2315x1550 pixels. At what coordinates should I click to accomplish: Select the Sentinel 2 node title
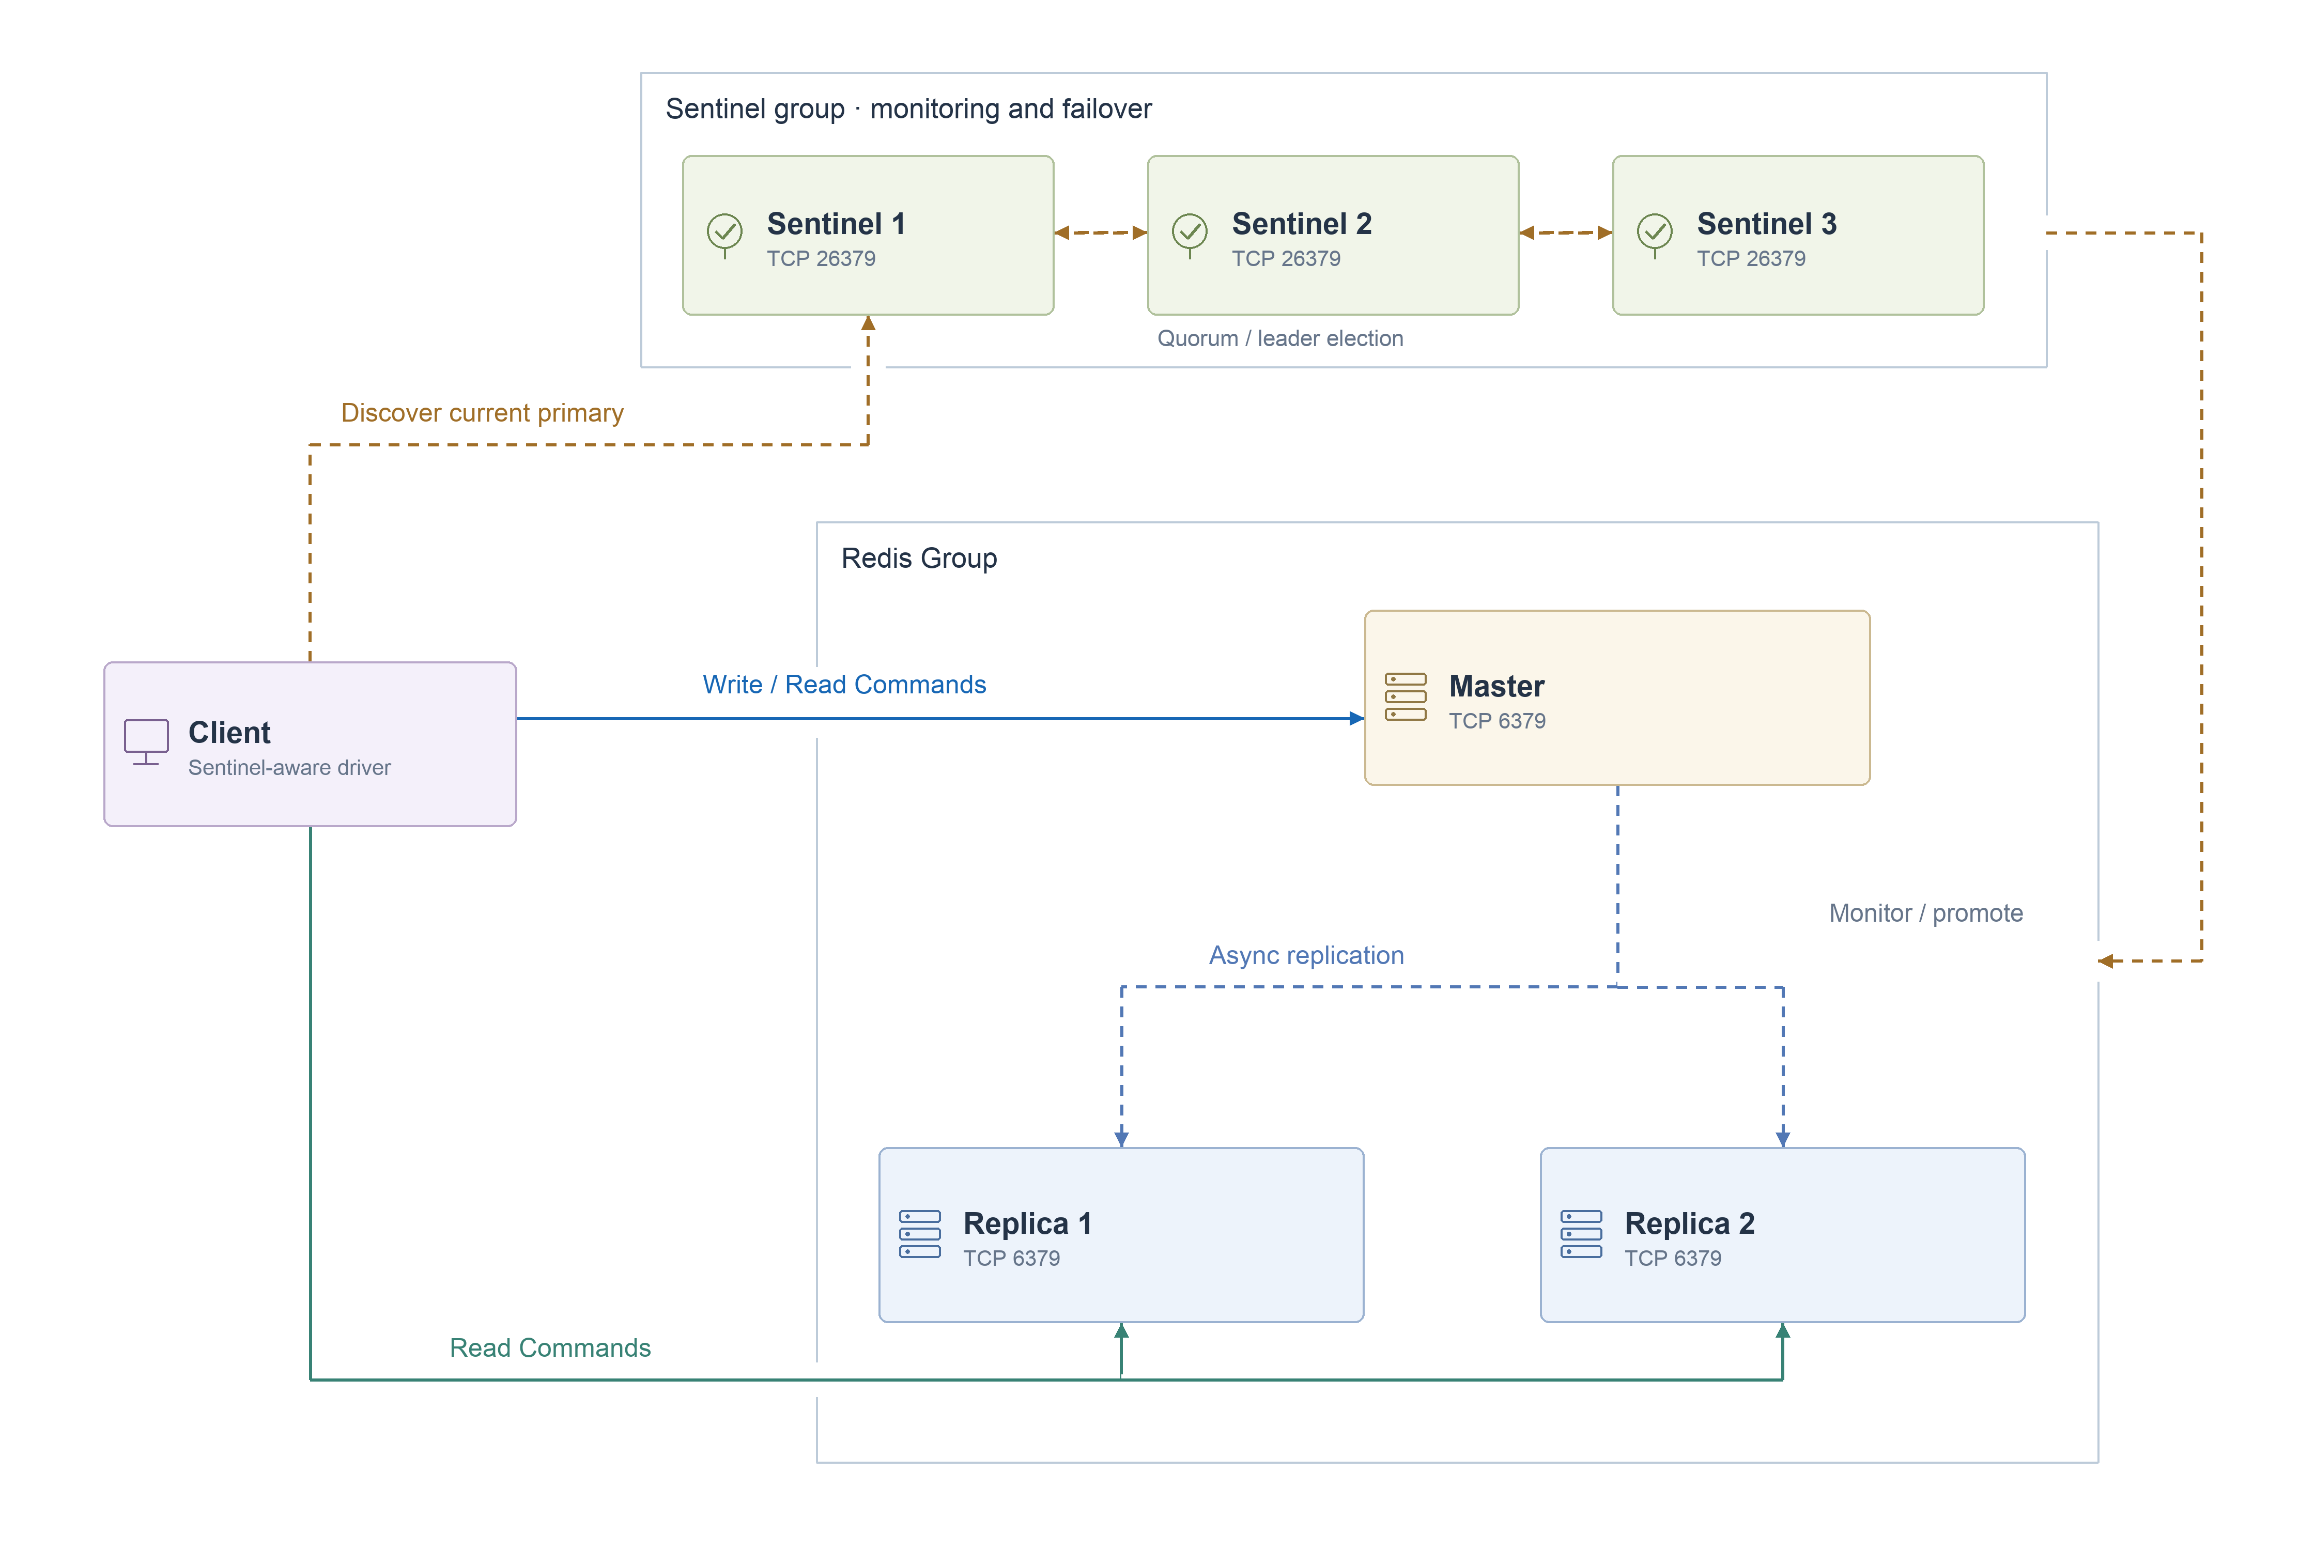[1301, 223]
